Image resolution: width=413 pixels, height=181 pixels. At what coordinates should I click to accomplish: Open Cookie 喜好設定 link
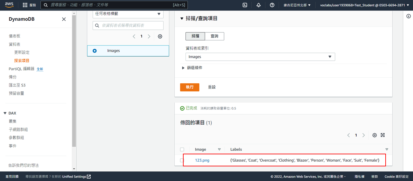(x=396, y=177)
